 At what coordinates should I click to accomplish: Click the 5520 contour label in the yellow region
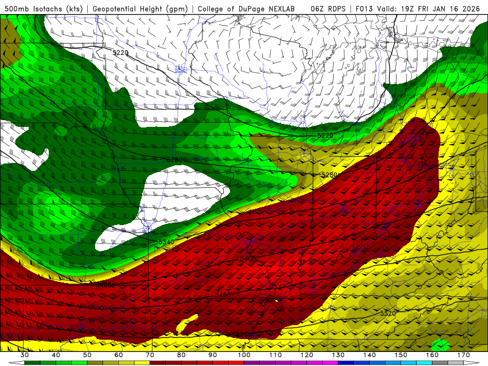pyautogui.click(x=388, y=314)
